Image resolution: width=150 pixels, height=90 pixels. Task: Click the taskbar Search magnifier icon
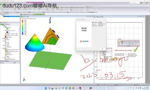pyautogui.click(x=49, y=88)
